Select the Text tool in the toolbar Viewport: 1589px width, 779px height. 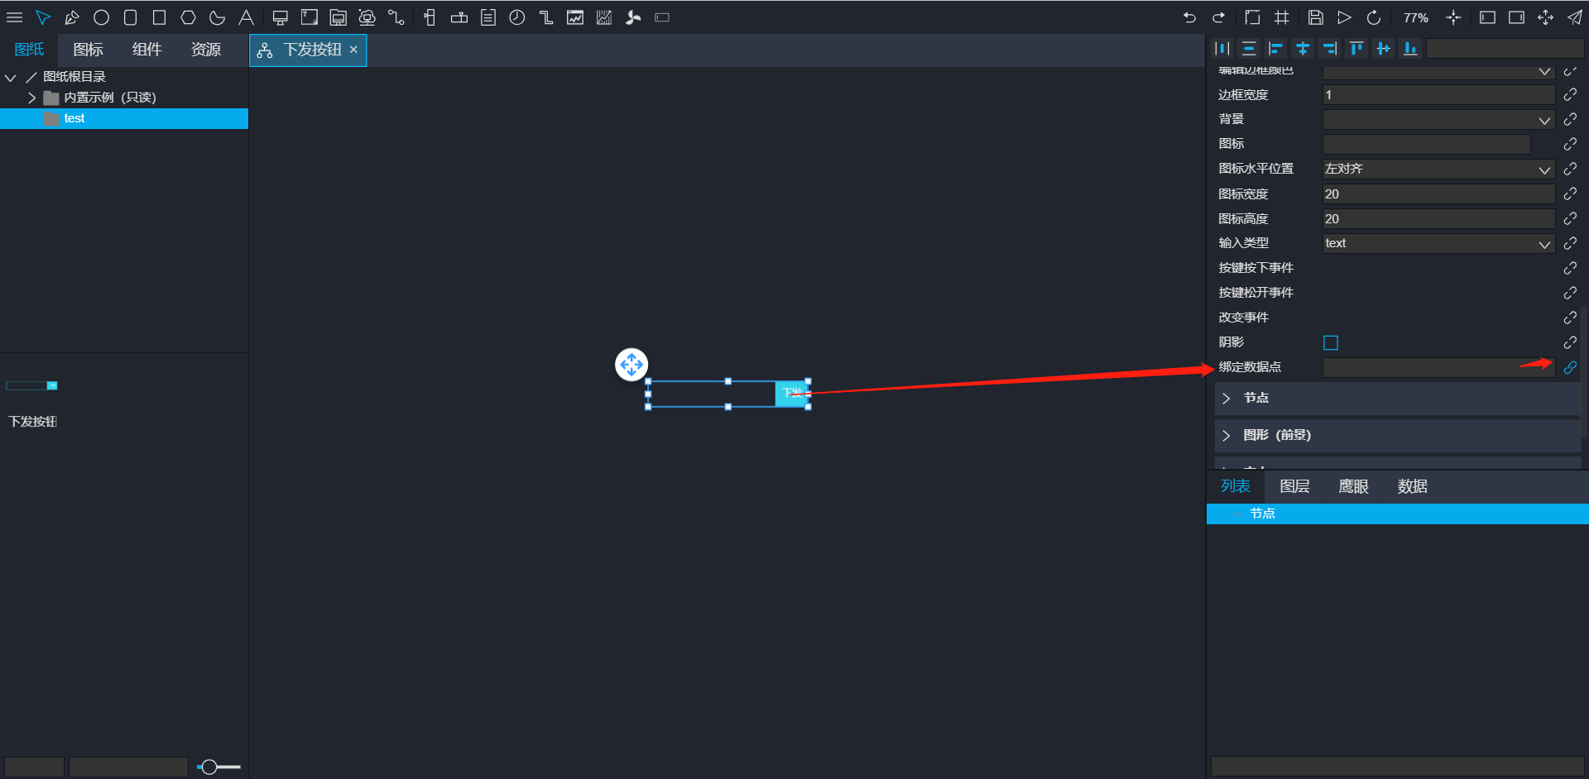point(247,17)
